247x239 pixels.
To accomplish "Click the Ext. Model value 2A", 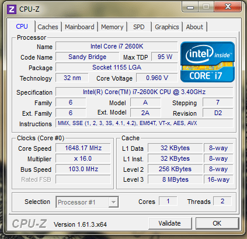I will coord(145,113).
